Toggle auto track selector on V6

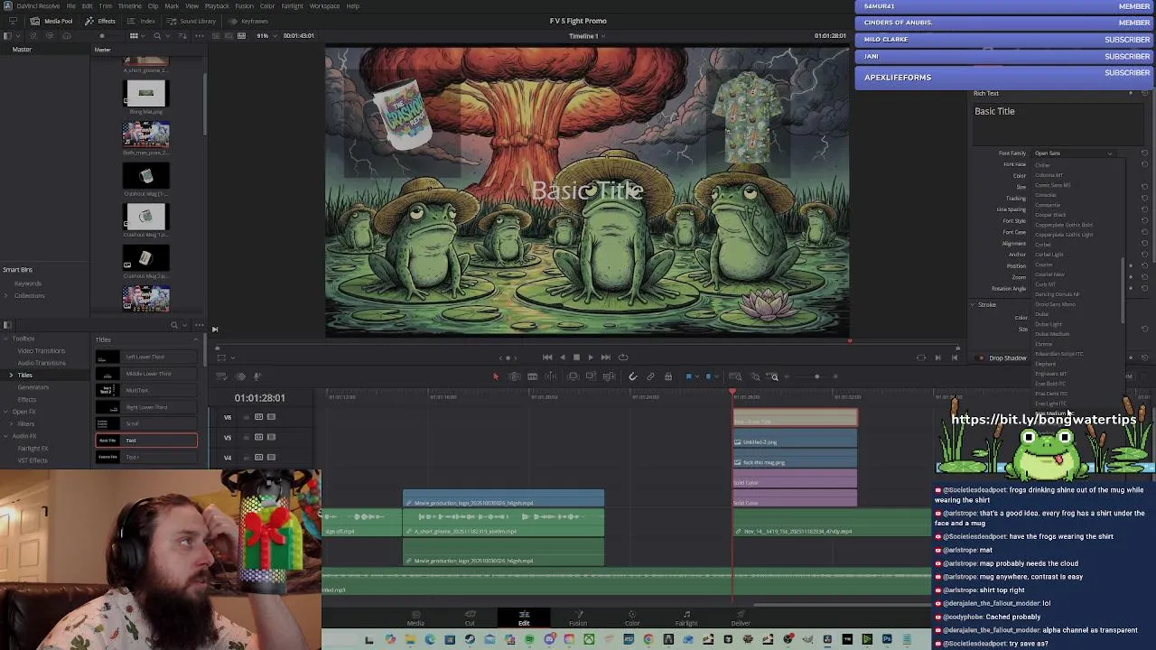click(x=258, y=417)
